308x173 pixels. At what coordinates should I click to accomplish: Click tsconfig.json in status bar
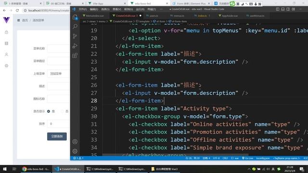click(263, 158)
